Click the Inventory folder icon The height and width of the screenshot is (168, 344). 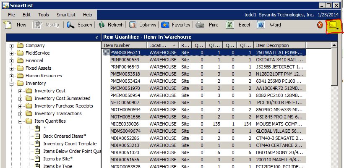tap(20, 83)
